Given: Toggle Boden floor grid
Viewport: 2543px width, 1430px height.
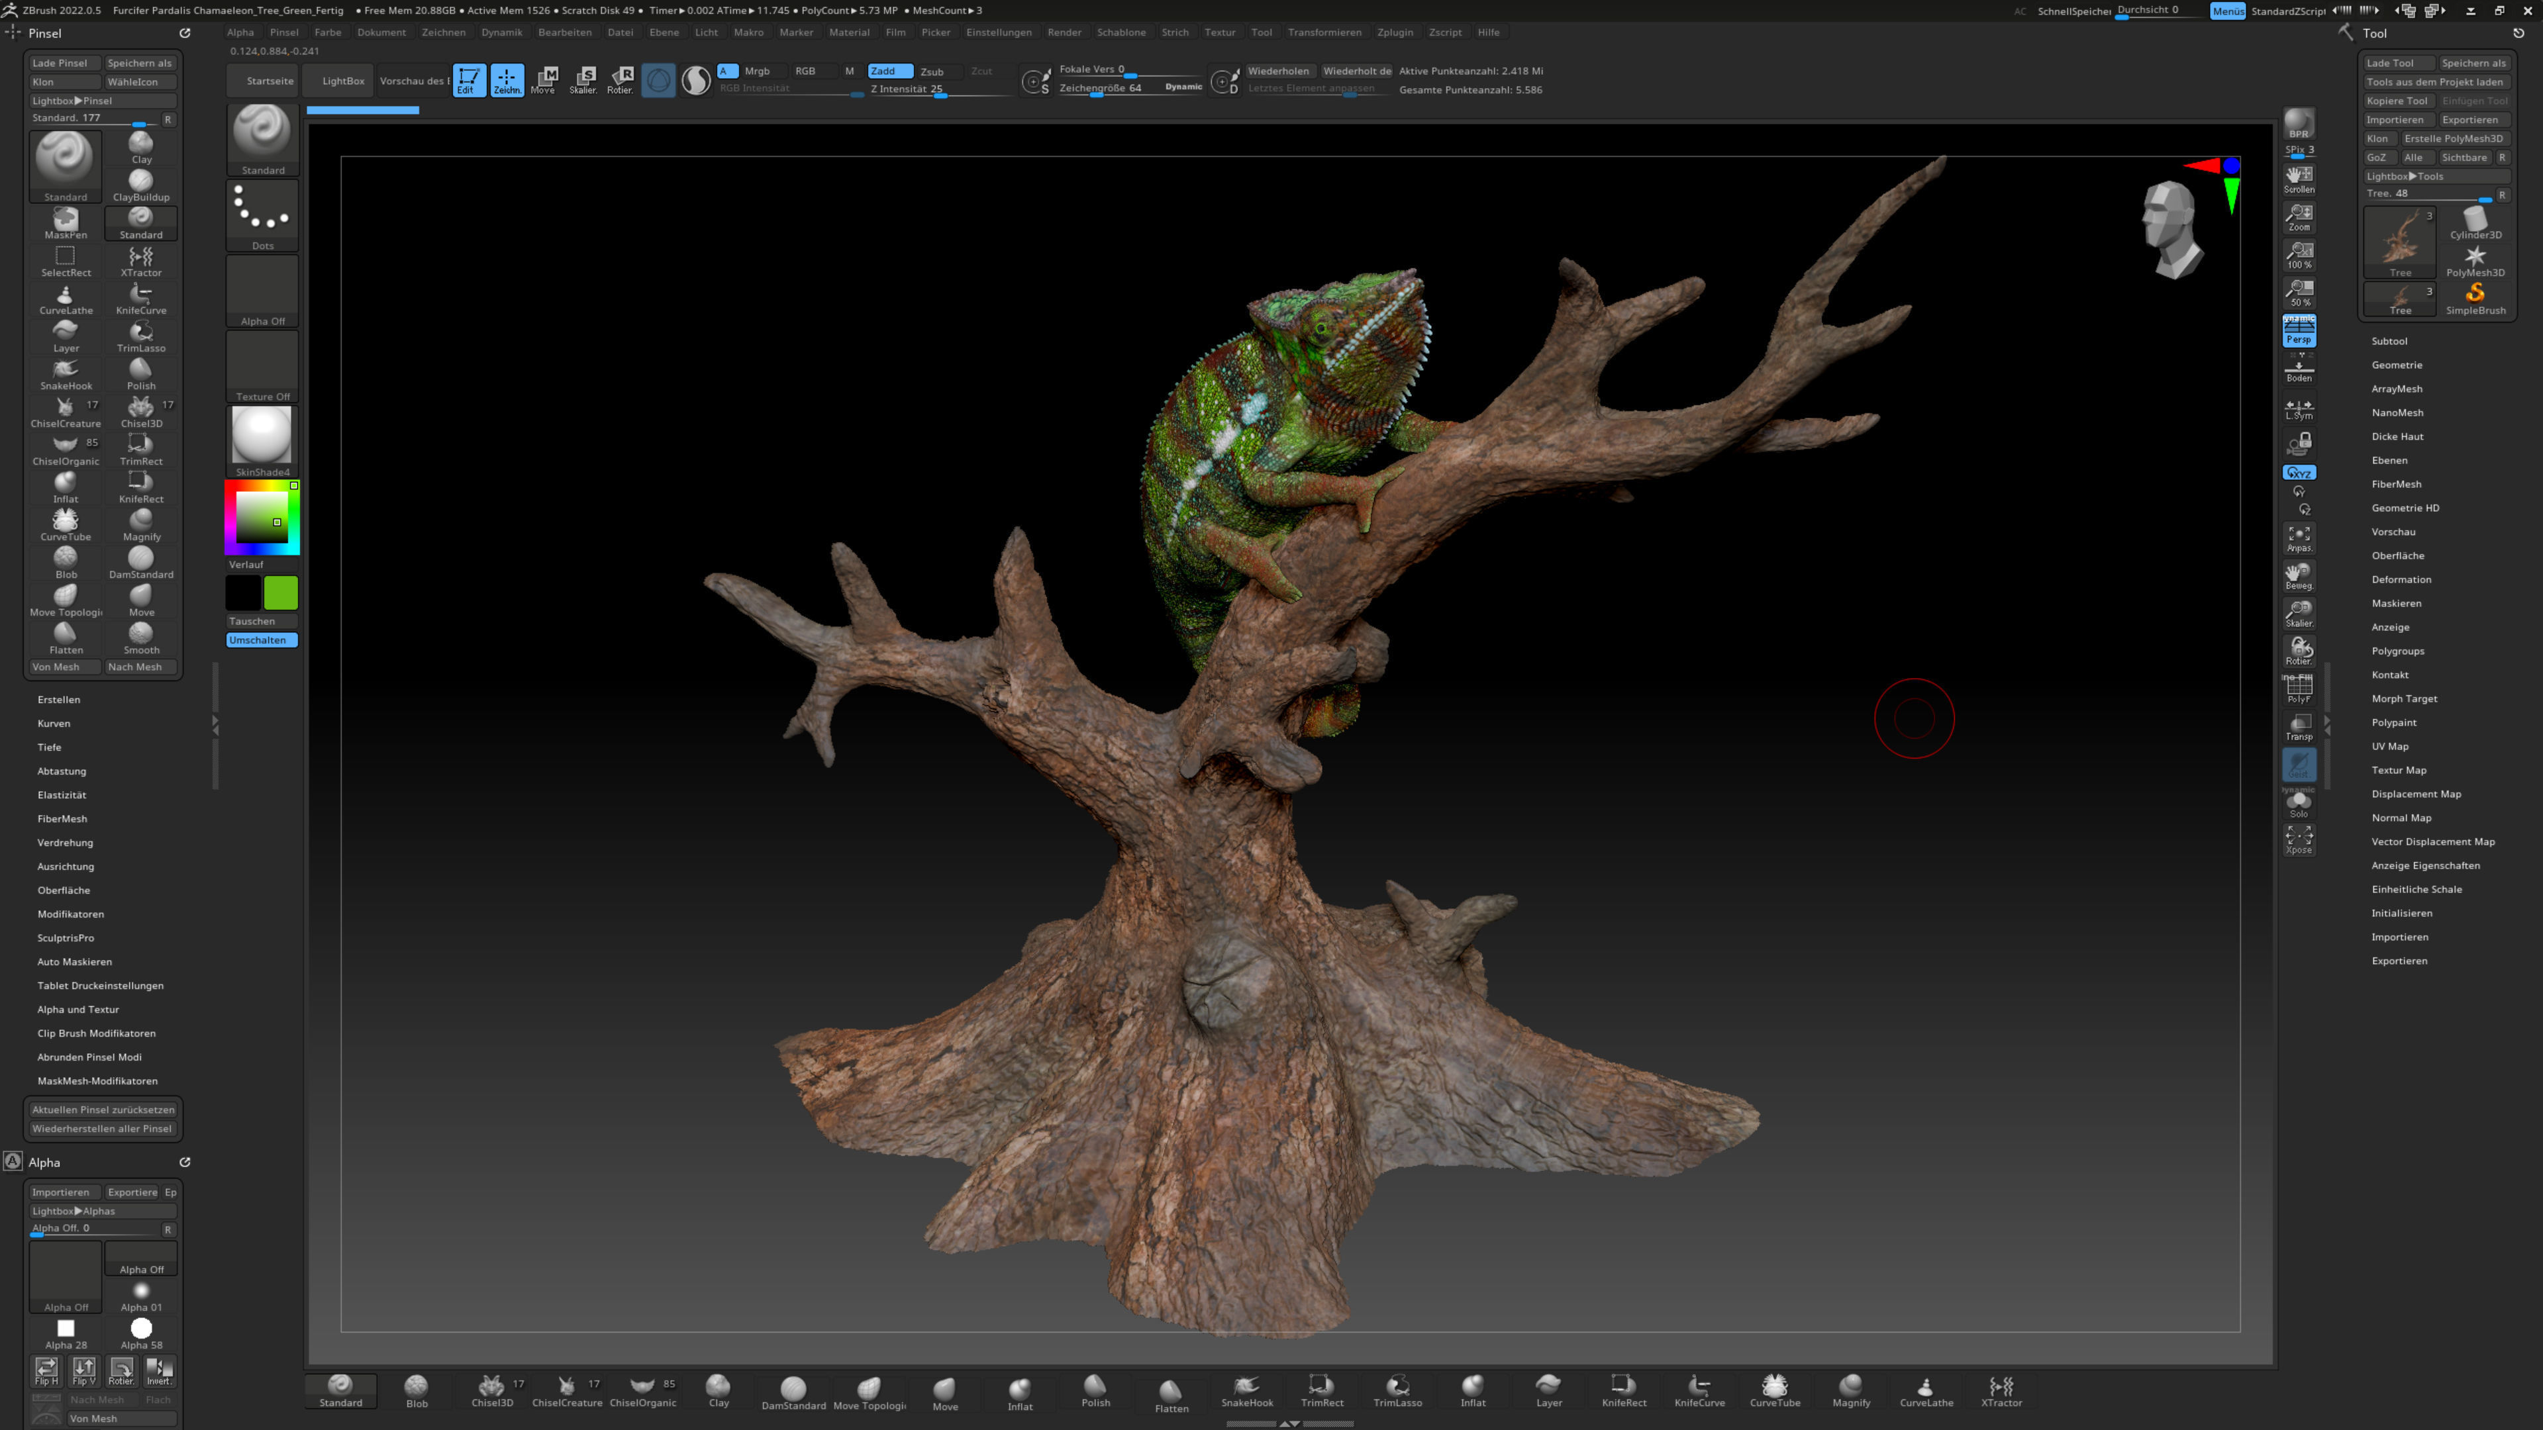Looking at the screenshot, I should pos(2299,369).
